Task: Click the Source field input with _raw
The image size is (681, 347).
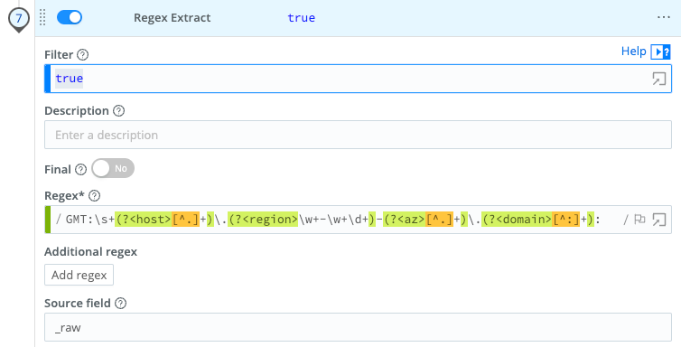Action: pyautogui.click(x=358, y=327)
